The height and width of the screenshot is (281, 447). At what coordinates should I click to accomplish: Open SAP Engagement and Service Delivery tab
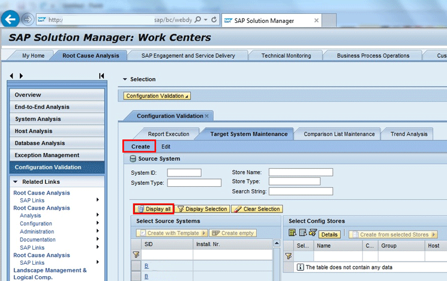tap(188, 56)
